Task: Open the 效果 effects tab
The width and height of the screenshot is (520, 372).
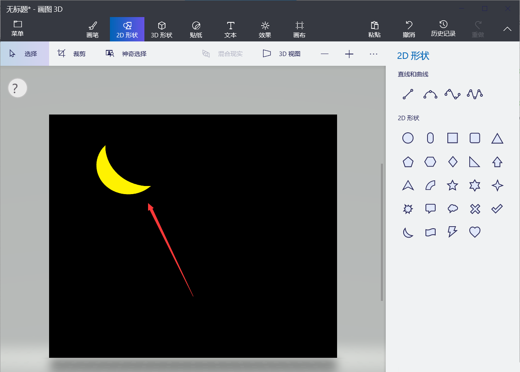Action: pyautogui.click(x=265, y=30)
